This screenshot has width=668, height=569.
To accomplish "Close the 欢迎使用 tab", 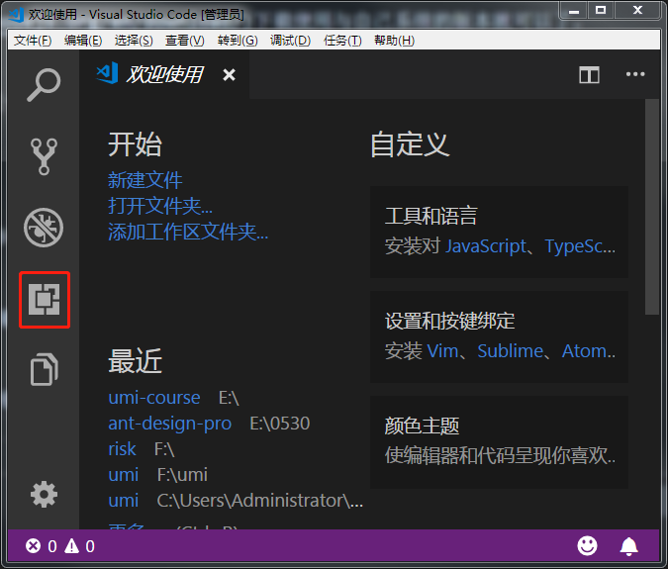I will click(x=230, y=75).
